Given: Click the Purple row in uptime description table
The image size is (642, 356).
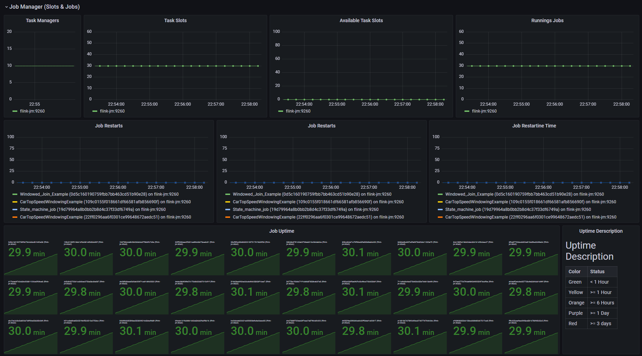Looking at the screenshot, I should (591, 313).
